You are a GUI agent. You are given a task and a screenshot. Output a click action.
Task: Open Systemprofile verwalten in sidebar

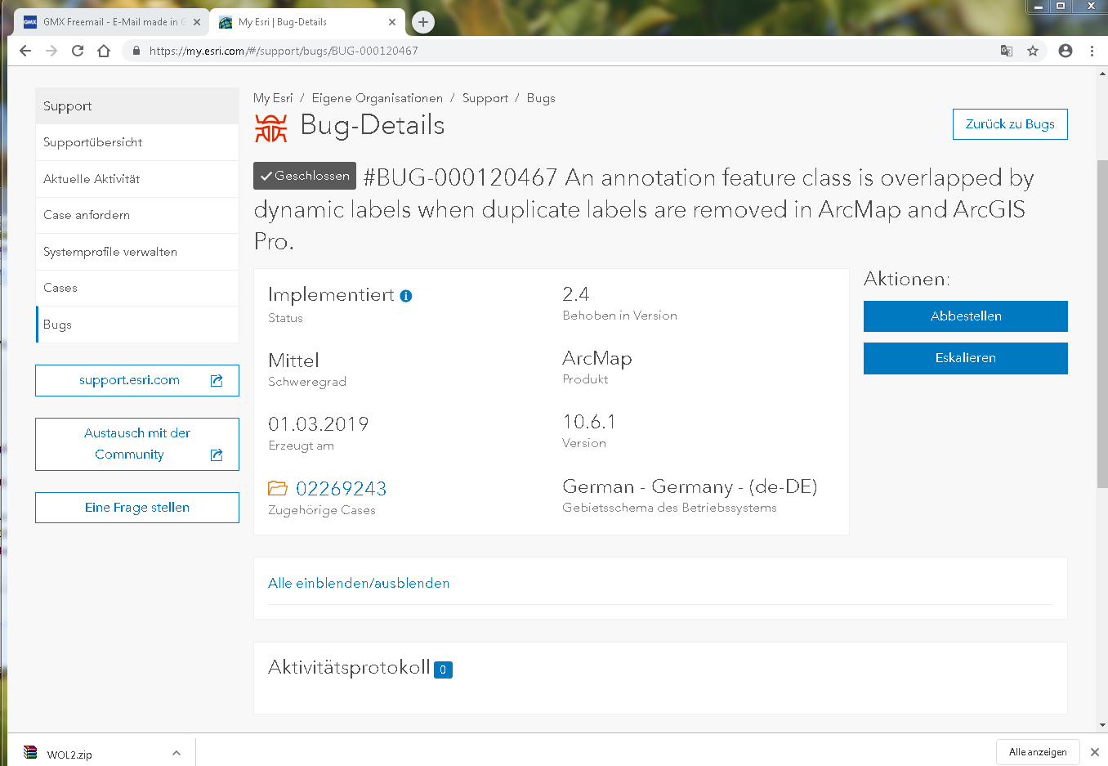[x=137, y=252]
